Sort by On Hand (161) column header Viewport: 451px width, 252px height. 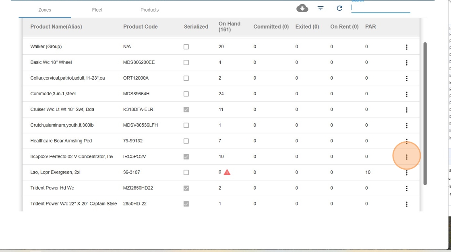pyautogui.click(x=229, y=27)
